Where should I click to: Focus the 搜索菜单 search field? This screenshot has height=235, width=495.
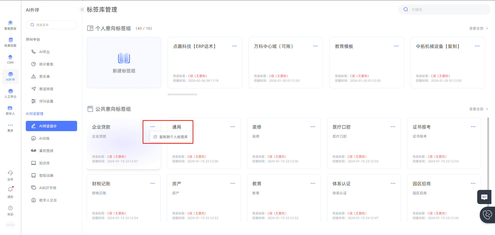(x=51, y=25)
